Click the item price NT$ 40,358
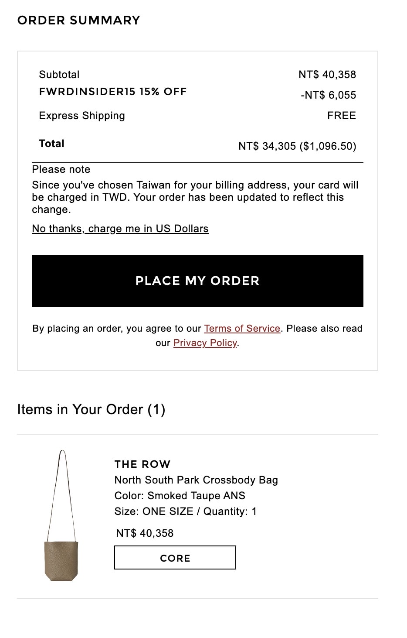407x638 pixels. [x=145, y=533]
